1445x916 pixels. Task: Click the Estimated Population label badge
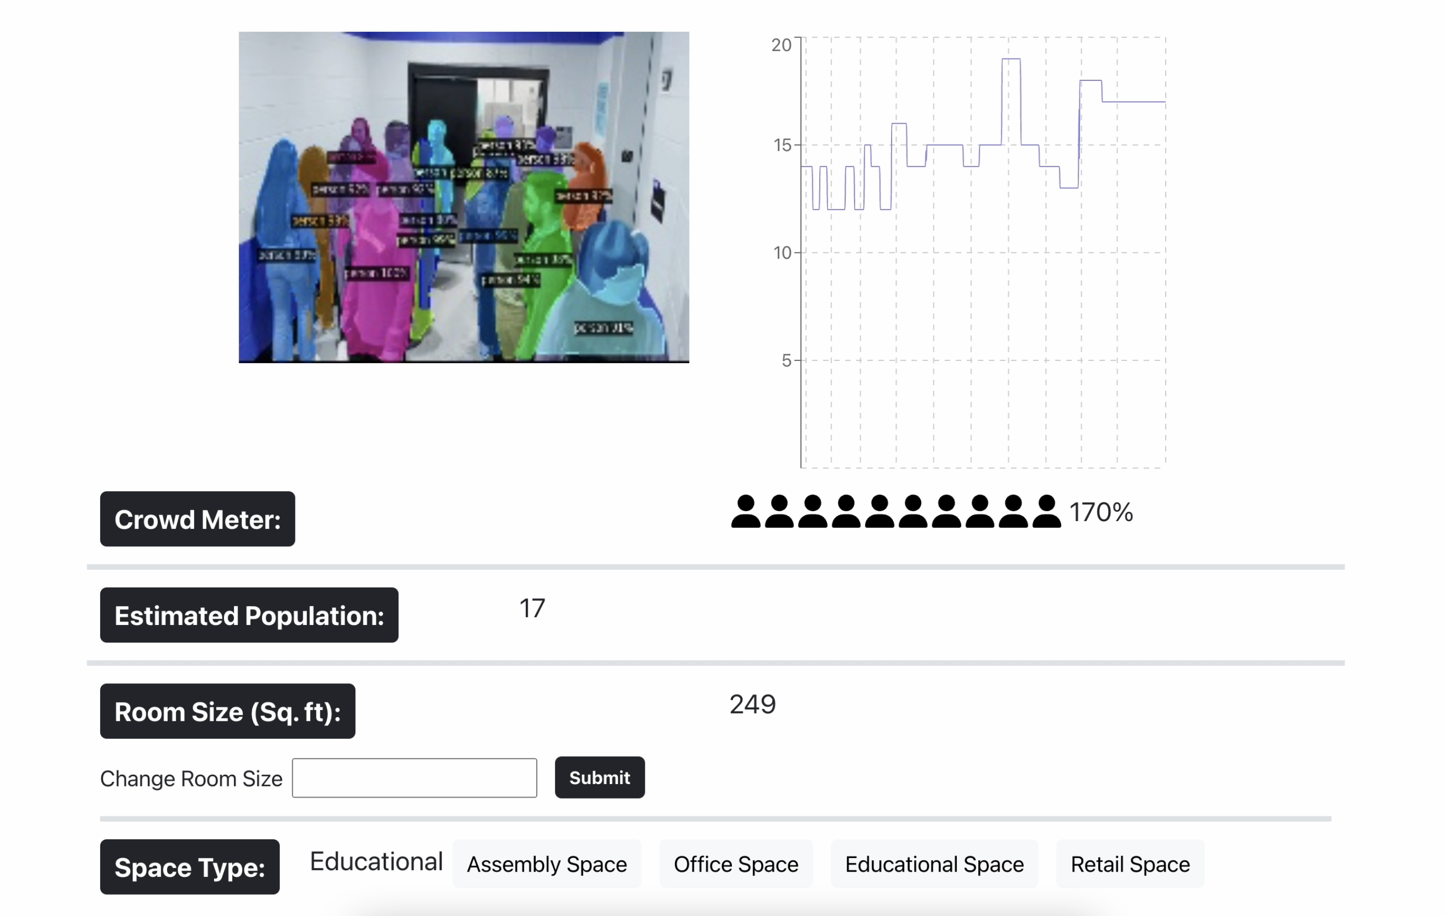click(249, 615)
